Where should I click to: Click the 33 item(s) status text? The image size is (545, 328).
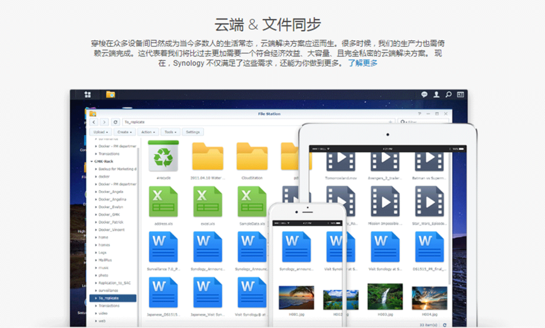point(428,325)
